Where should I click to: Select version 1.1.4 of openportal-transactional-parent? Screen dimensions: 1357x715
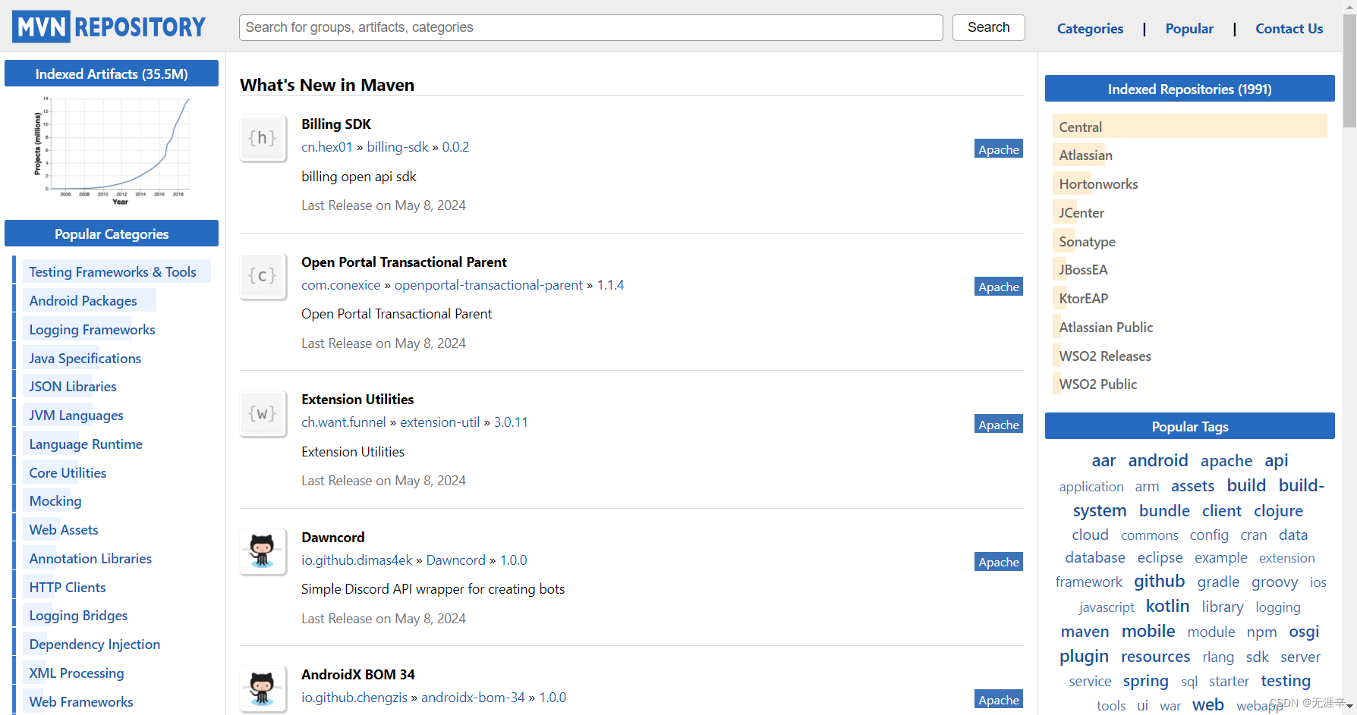[610, 284]
